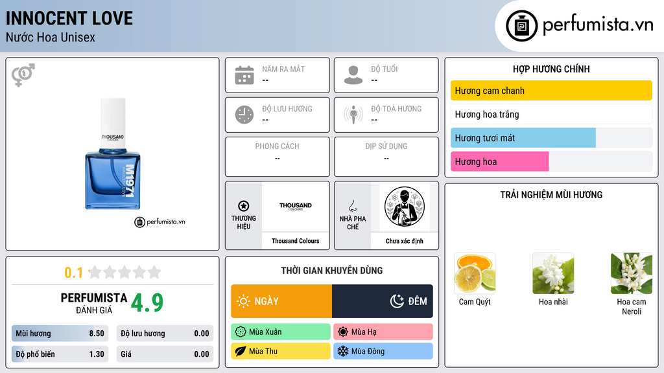Image resolution: width=664 pixels, height=373 pixels.
Task: Click the Mùi hương 8.50 score bar
Action: 60,333
